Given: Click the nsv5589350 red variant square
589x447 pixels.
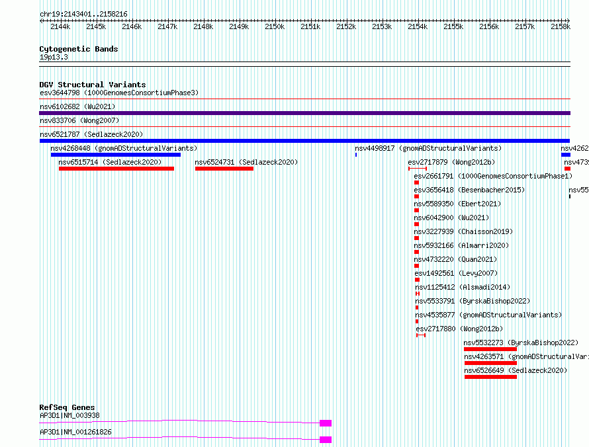Looking at the screenshot, I should 416,210.
